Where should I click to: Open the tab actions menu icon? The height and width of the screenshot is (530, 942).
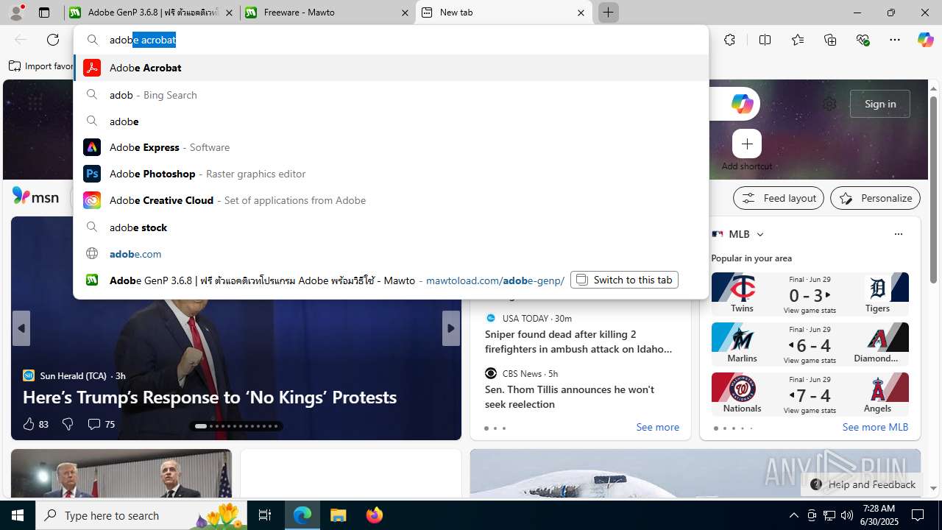(44, 13)
